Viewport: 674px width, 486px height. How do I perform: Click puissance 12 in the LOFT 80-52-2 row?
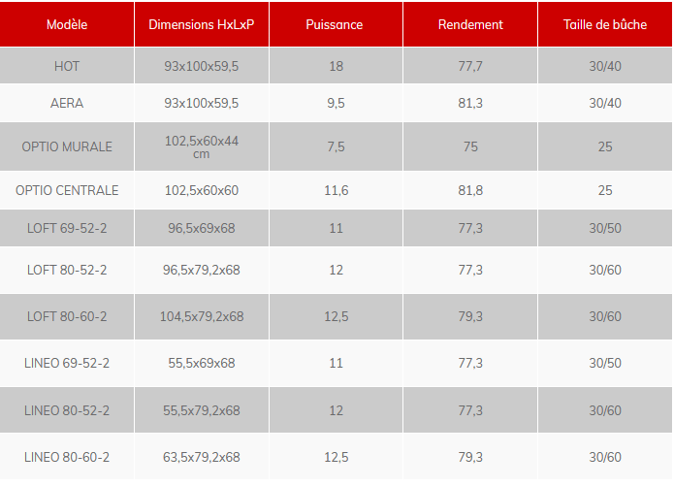pos(336,270)
